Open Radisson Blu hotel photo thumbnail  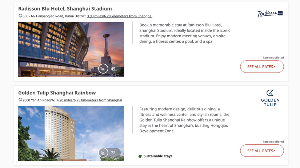[71, 49]
